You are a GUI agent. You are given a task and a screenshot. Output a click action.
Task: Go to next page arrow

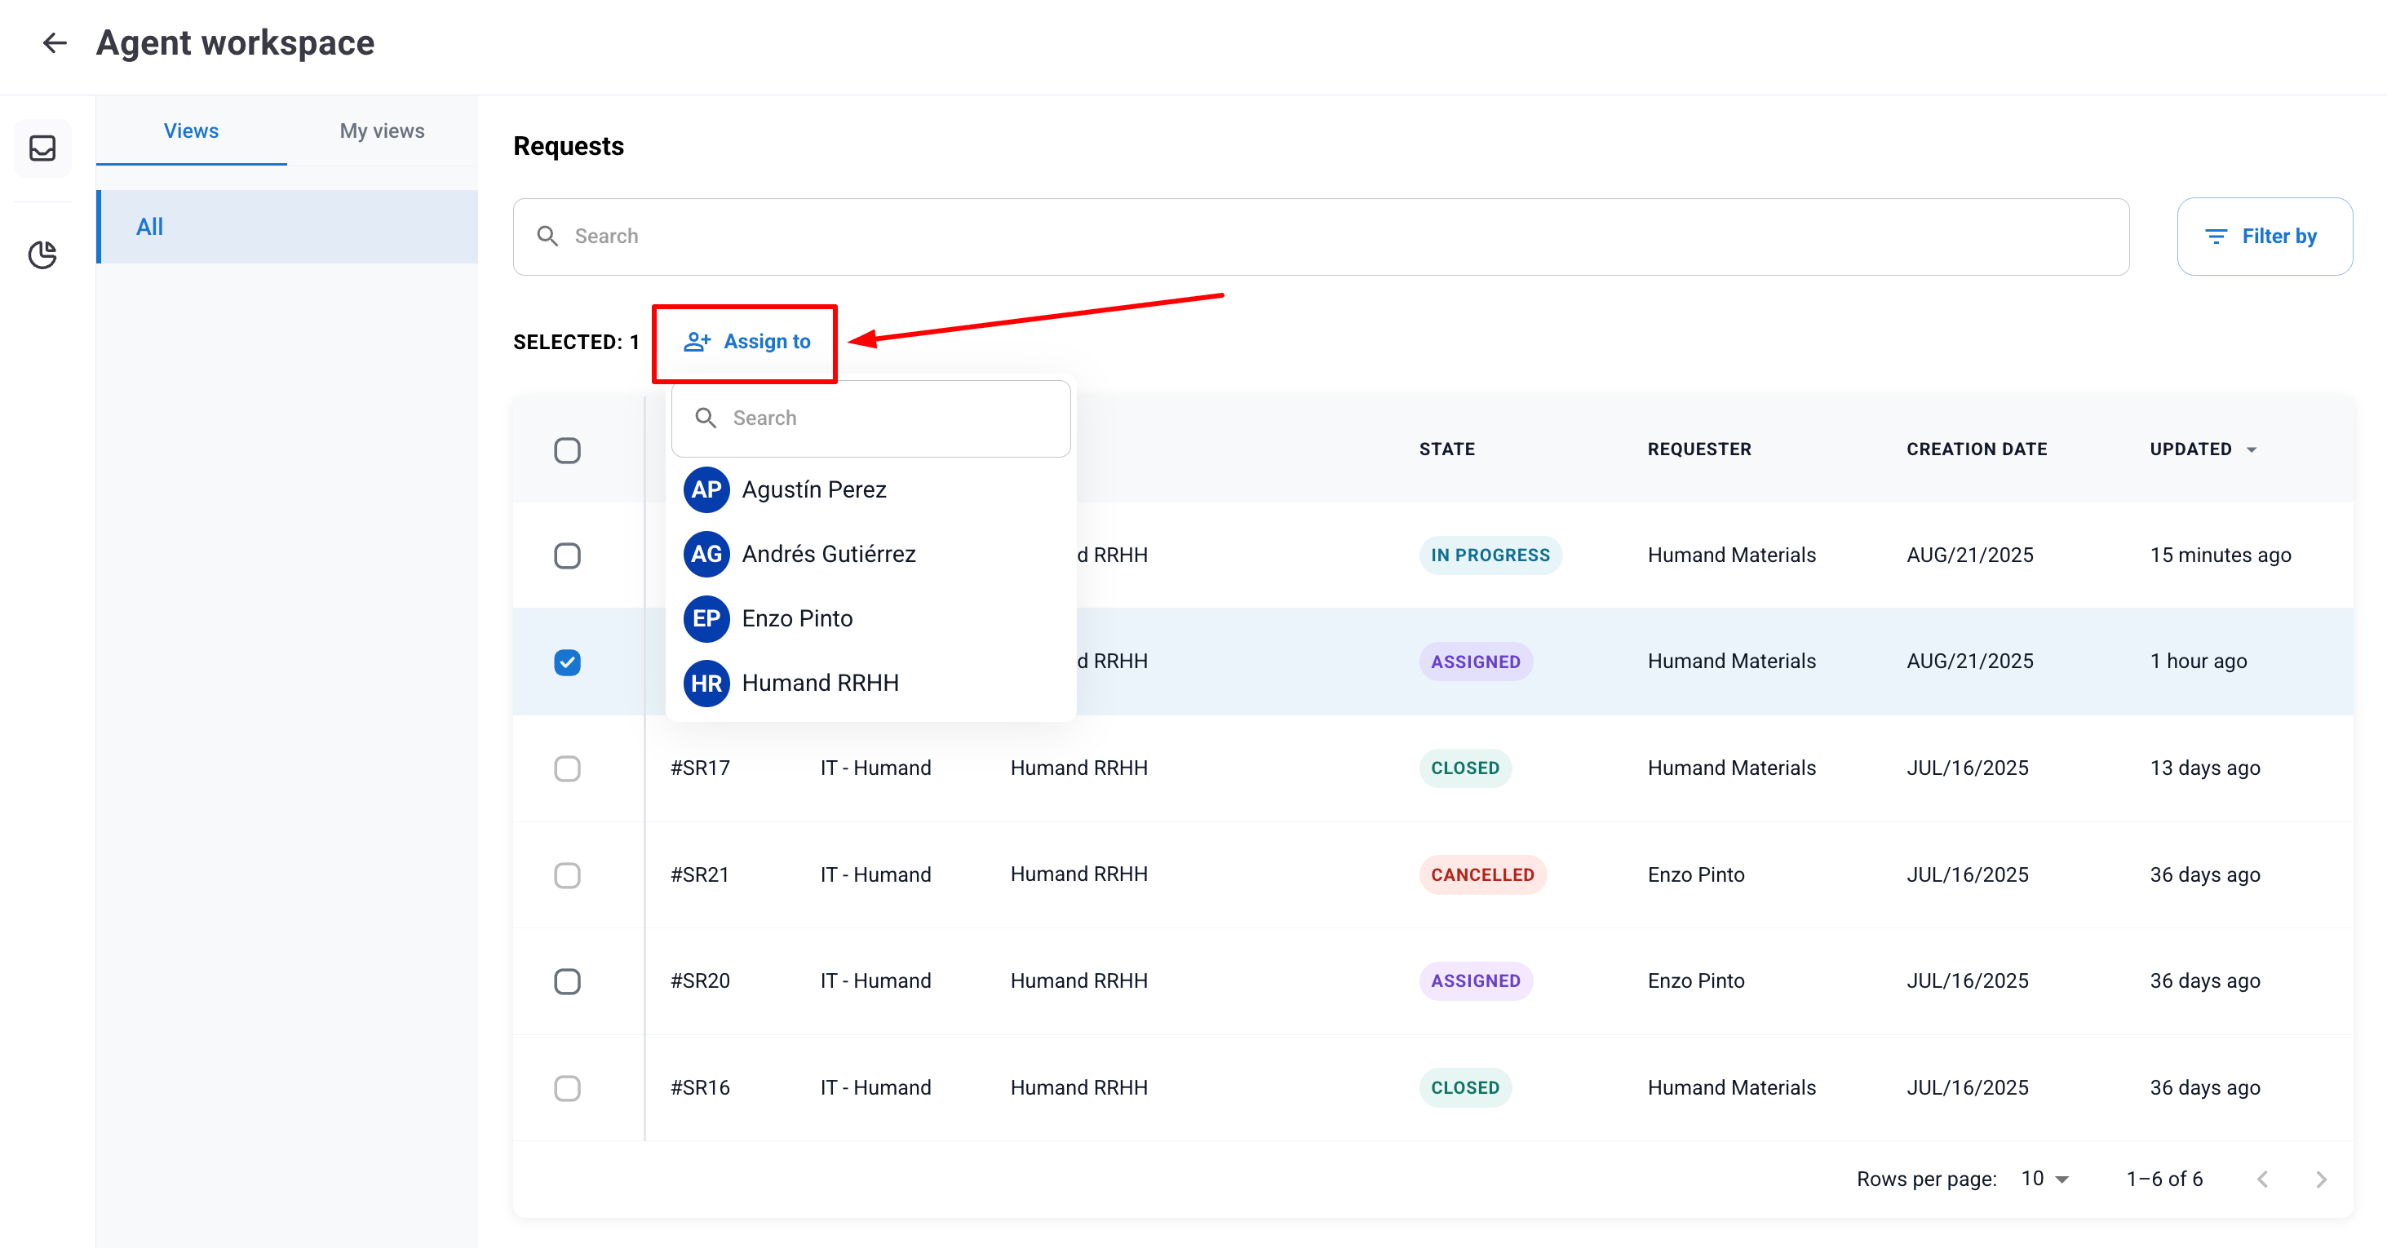click(x=2320, y=1179)
